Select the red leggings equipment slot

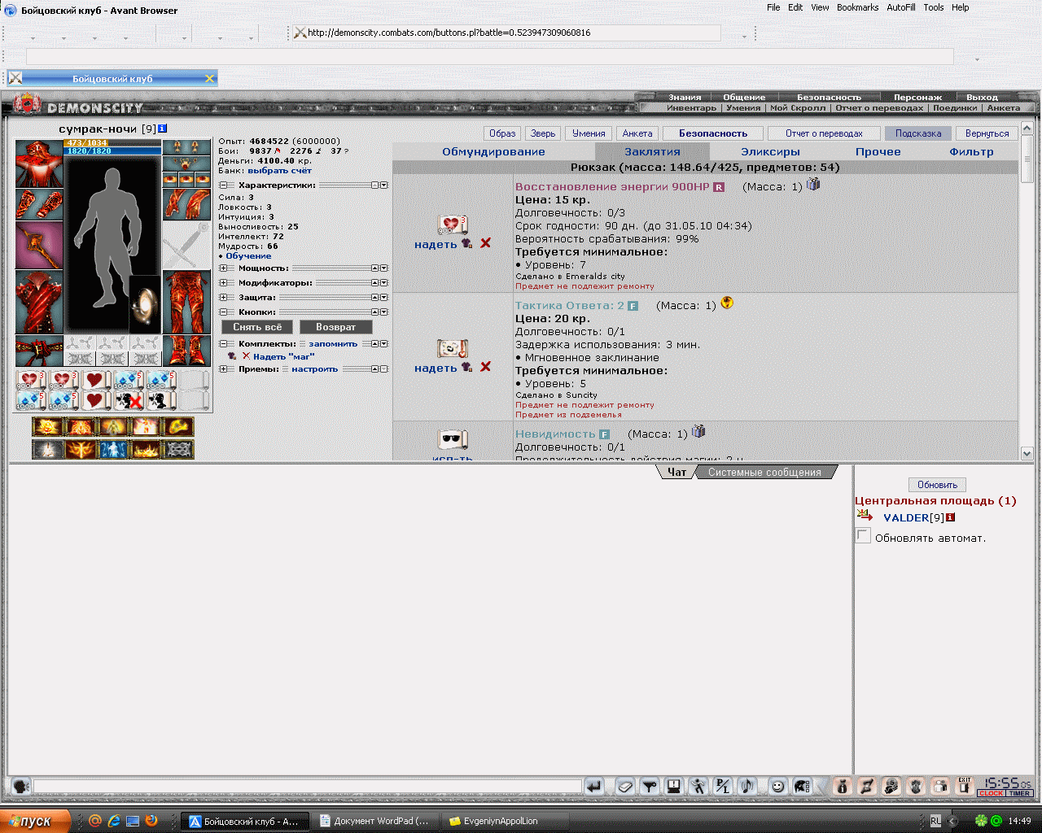[x=187, y=303]
